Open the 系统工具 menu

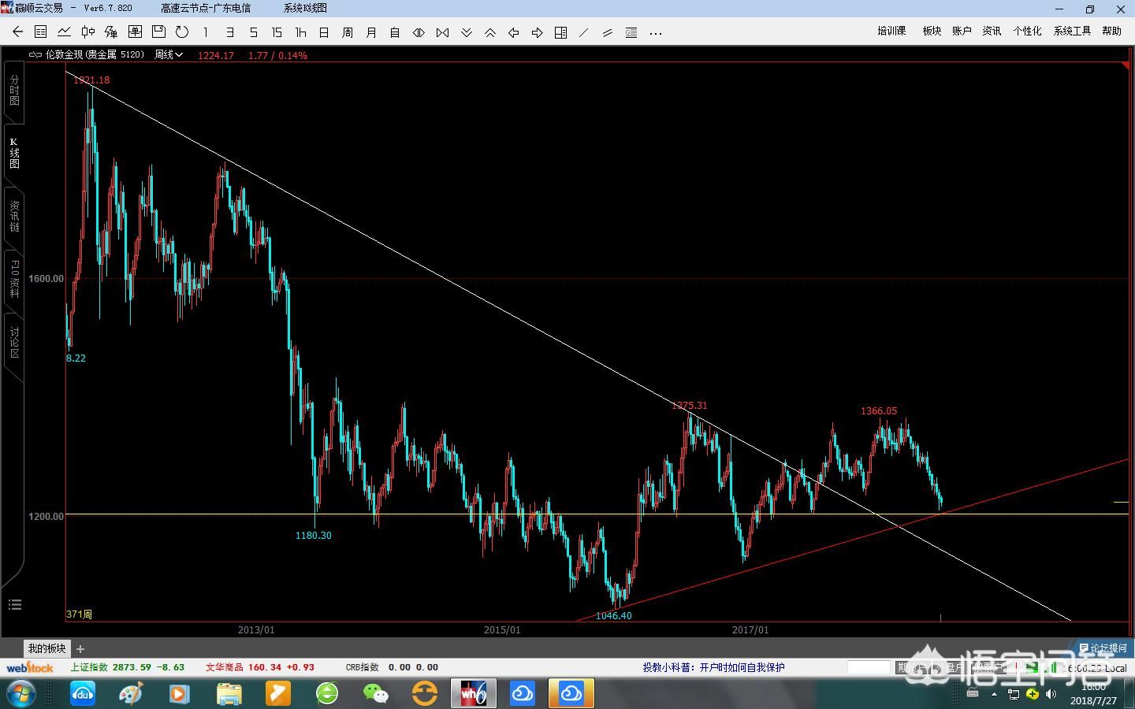(x=1072, y=31)
